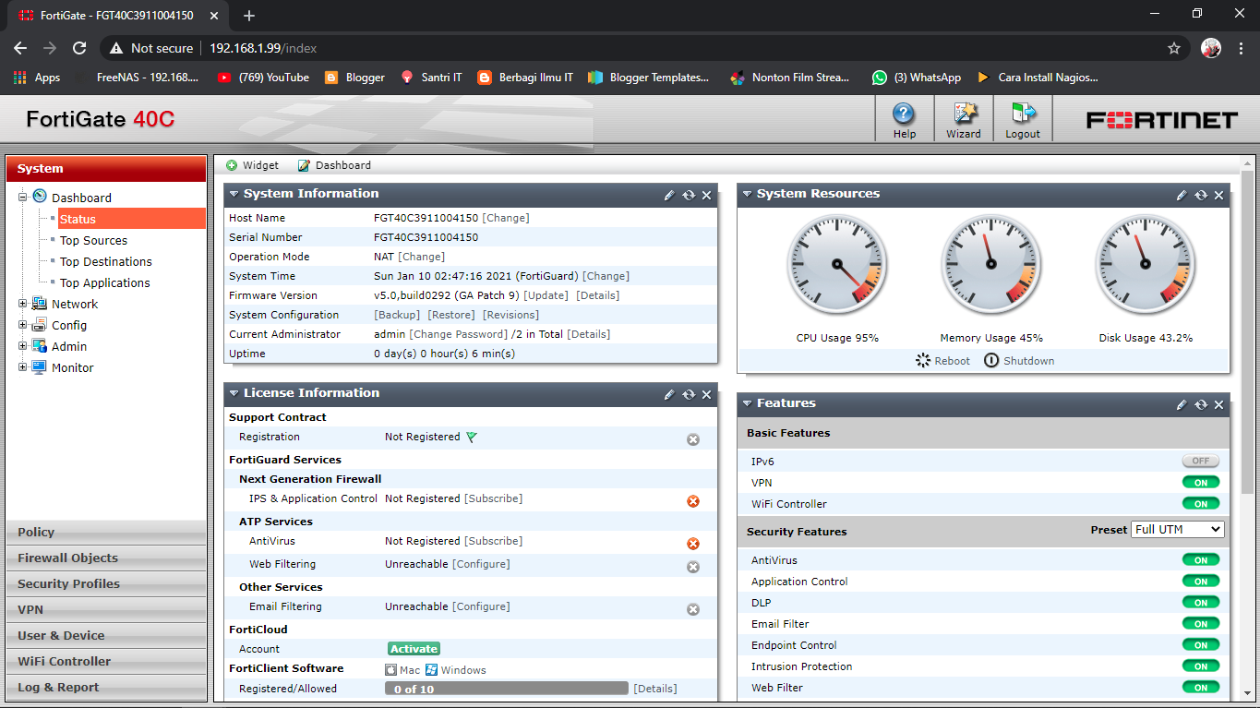Viewport: 1260px width, 708px height.
Task: Click the Reboot icon
Action: 923,360
